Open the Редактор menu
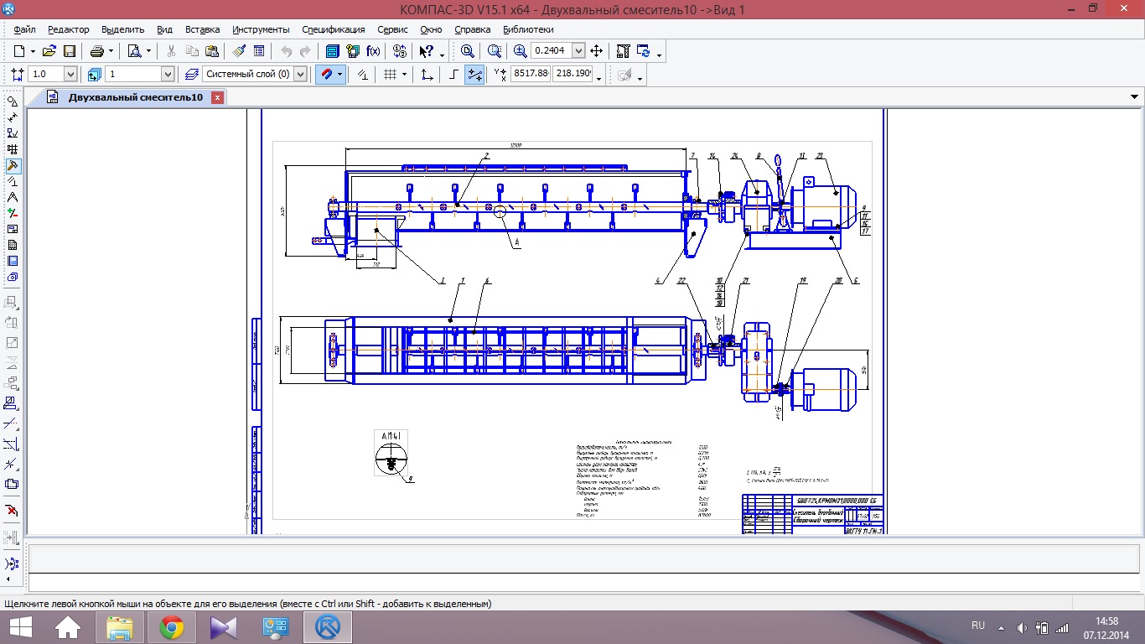The height and width of the screenshot is (644, 1145). 69,29
